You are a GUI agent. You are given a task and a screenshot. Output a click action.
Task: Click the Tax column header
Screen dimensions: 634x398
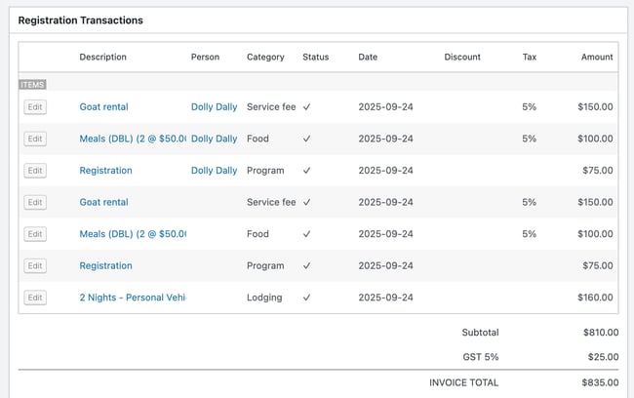coord(529,57)
